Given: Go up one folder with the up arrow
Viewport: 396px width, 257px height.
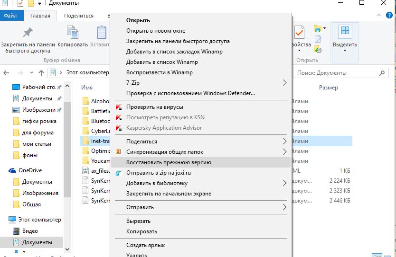Looking at the screenshot, I should [x=41, y=73].
